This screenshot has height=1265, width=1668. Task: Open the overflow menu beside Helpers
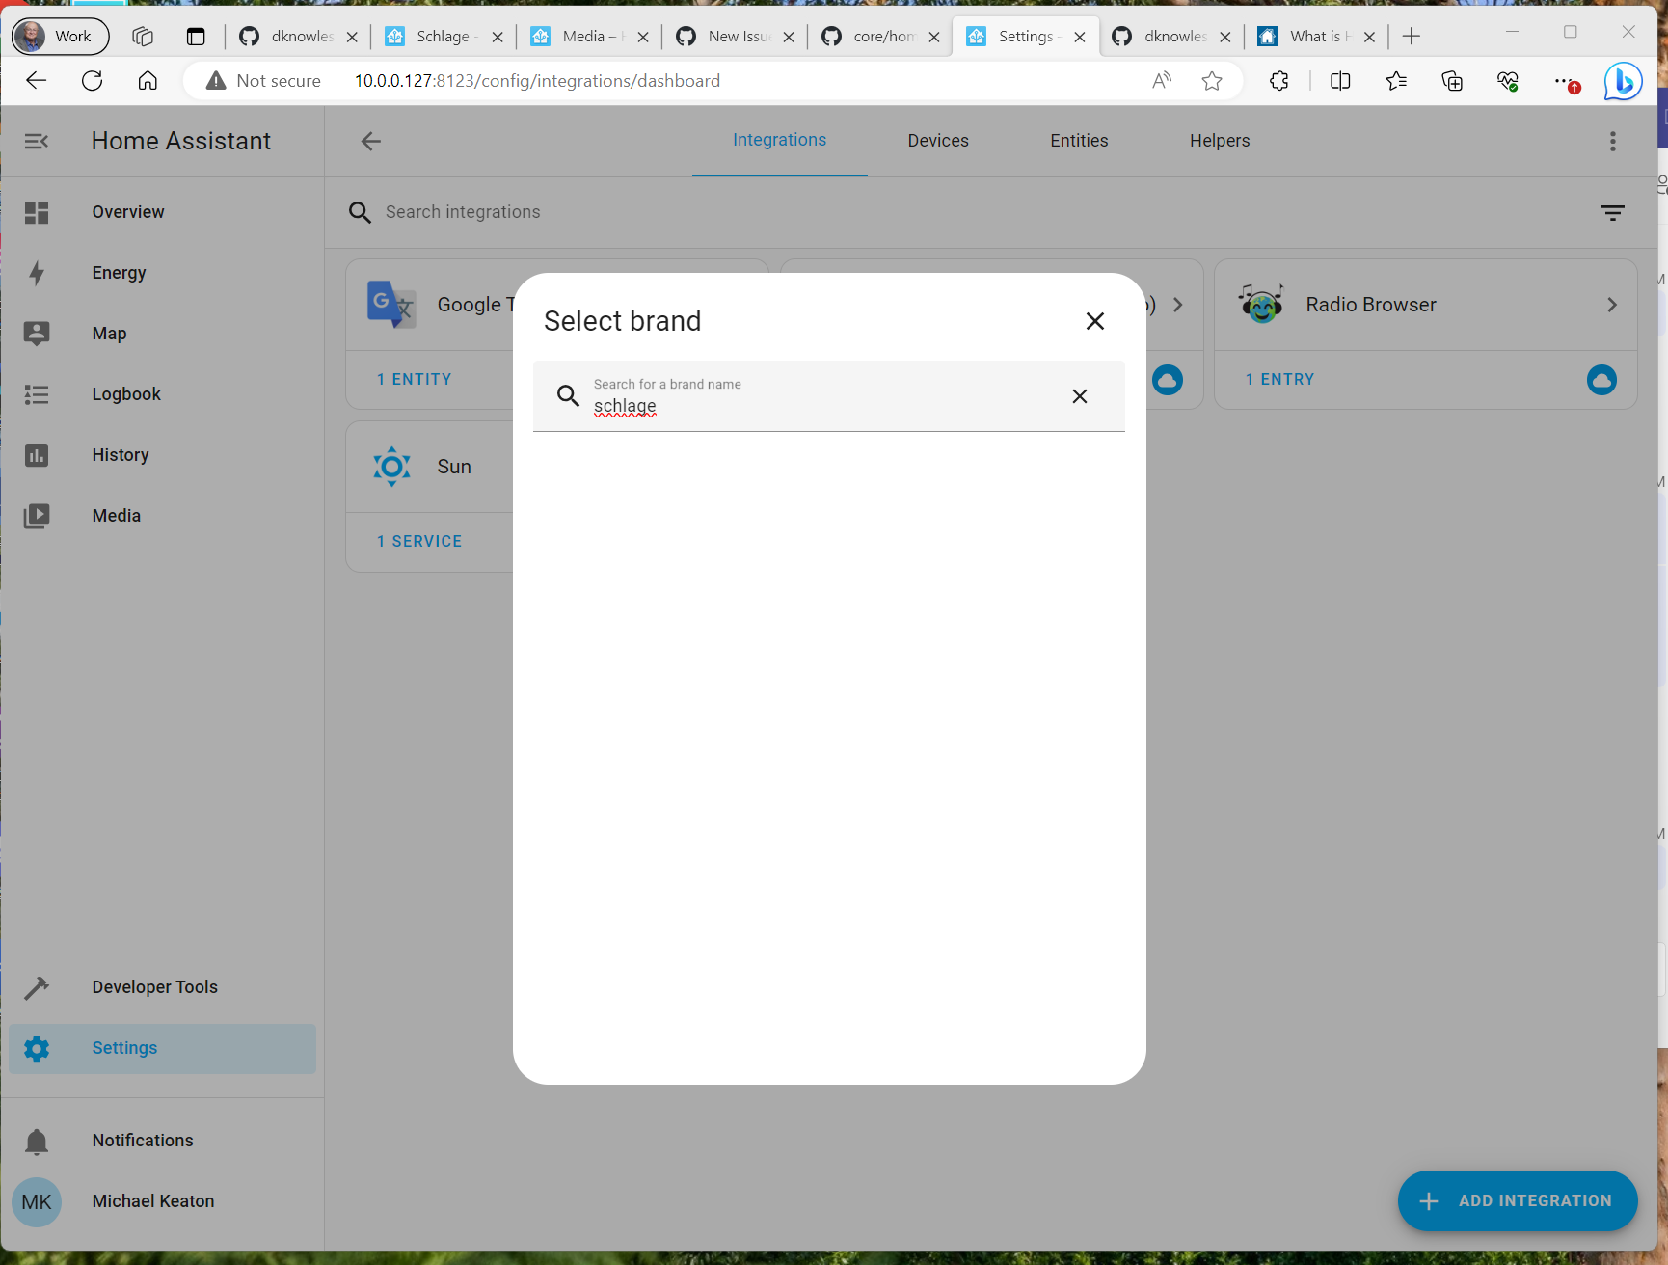(x=1612, y=141)
